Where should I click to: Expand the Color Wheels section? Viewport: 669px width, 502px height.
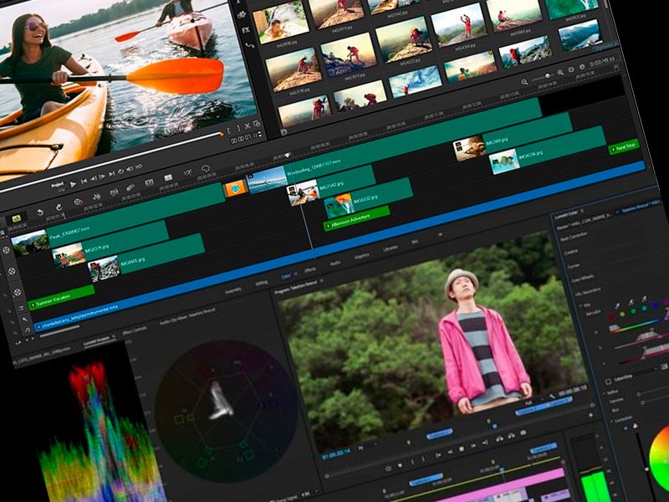[583, 278]
